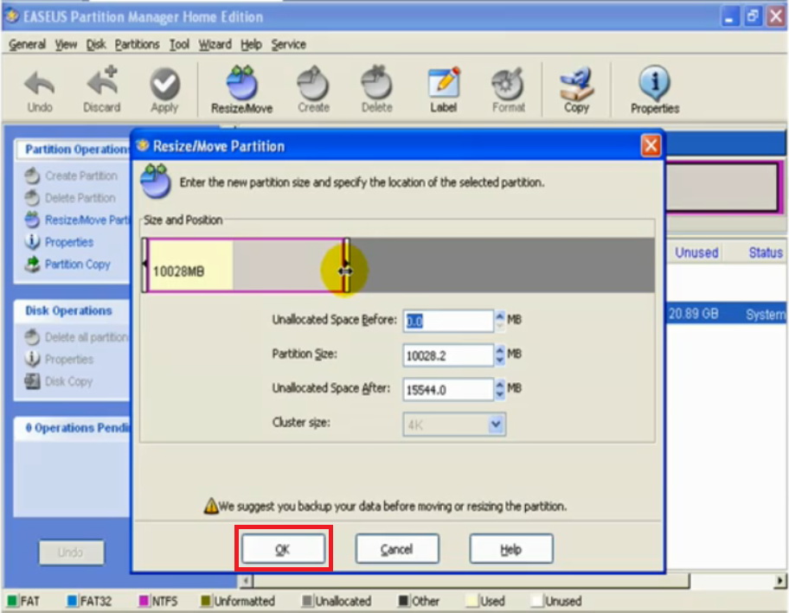The height and width of the screenshot is (613, 789).
Task: Click the Cancel button in dialog
Action: (x=397, y=549)
